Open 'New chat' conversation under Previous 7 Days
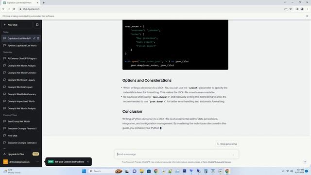311x175 pixels. pos(21,136)
